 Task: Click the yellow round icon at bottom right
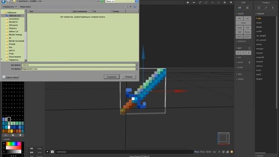click(x=231, y=152)
